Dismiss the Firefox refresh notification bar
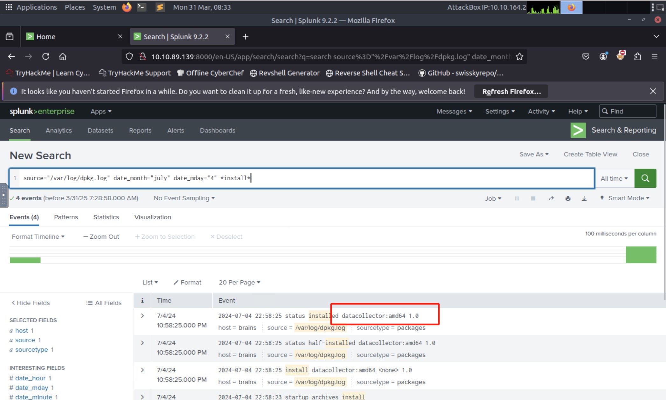Viewport: 666px width, 400px height. click(x=653, y=91)
